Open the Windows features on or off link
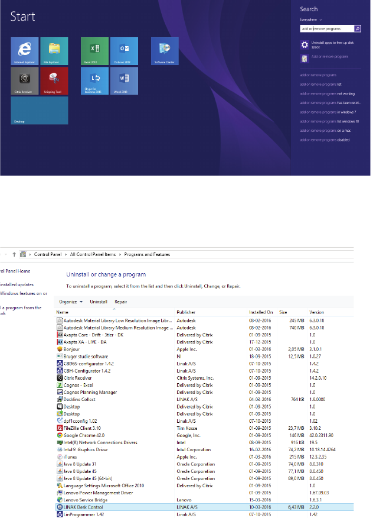Viewport: 373px width, 518px height. click(24, 293)
